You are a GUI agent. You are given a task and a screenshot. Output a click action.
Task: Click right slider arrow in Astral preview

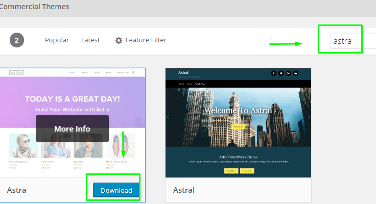pos(309,117)
